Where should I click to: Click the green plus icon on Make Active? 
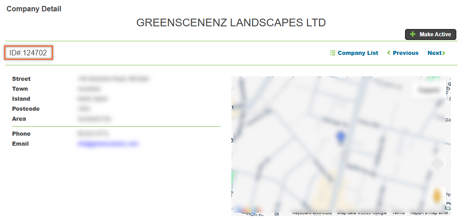pyautogui.click(x=412, y=34)
